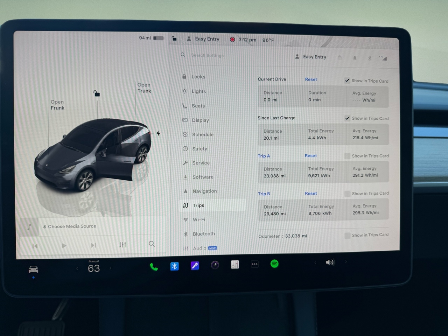
Task: Tap the lock icon above the car
Action: click(x=97, y=93)
